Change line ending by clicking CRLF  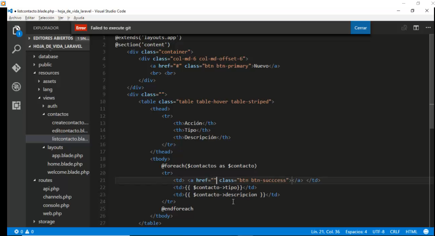click(x=395, y=231)
